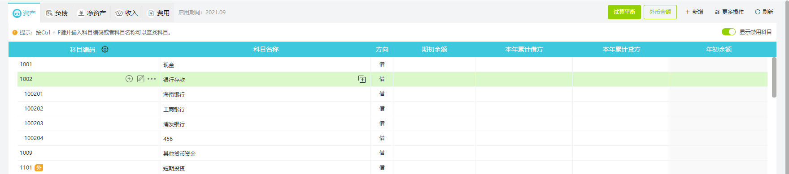Click the 科目名称 column header
Image resolution: width=789 pixels, height=174 pixels.
click(266, 49)
